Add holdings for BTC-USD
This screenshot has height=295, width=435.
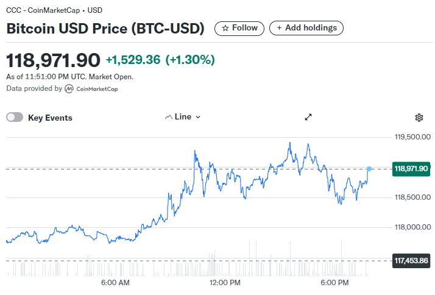306,28
